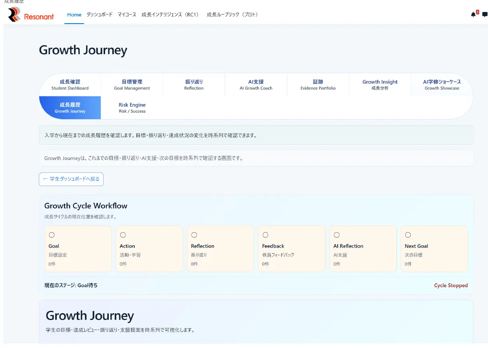
Task: Select the Action stage circle indicator
Action: (123, 235)
